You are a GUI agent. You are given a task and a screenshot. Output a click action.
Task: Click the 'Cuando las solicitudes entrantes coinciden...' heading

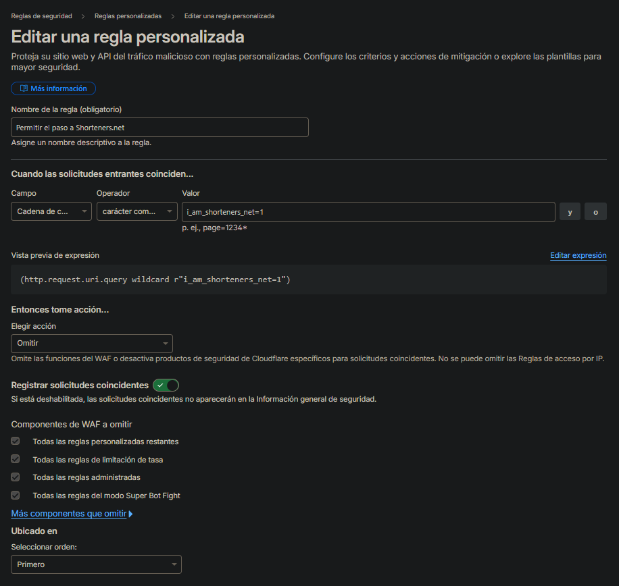102,174
